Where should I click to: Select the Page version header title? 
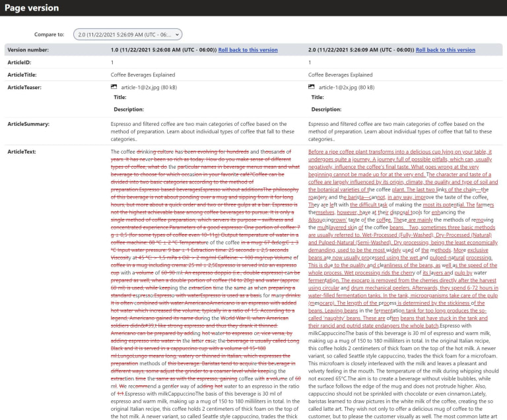pyautogui.click(x=32, y=8)
